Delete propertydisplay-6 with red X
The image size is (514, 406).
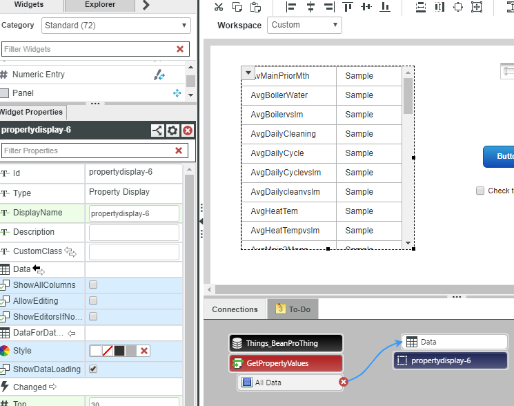point(188,130)
